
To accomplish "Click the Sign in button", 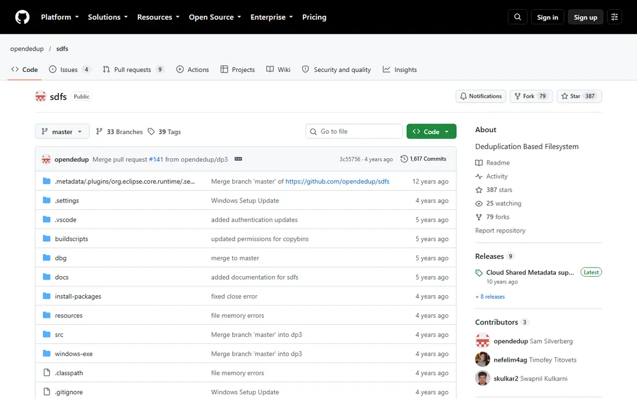I will [547, 17].
